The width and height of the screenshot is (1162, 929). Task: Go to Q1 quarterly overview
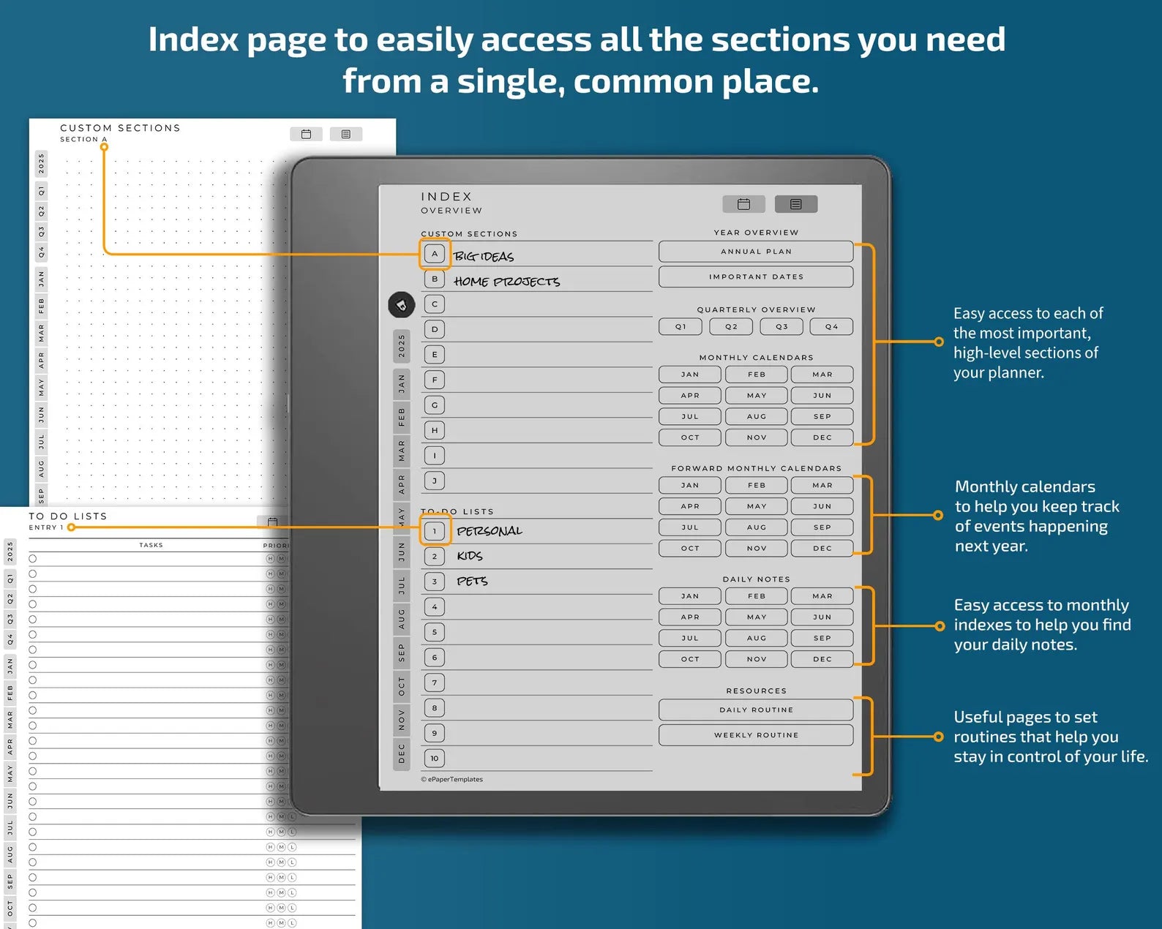pos(681,327)
